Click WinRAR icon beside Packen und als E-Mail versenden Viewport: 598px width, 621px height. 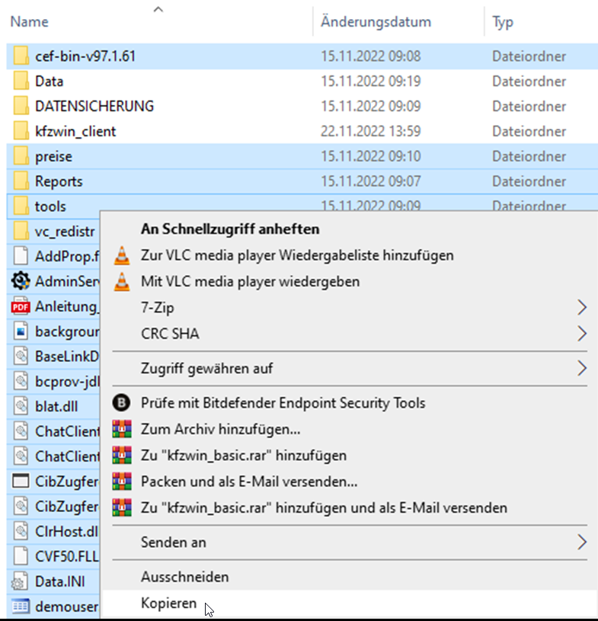(x=122, y=482)
